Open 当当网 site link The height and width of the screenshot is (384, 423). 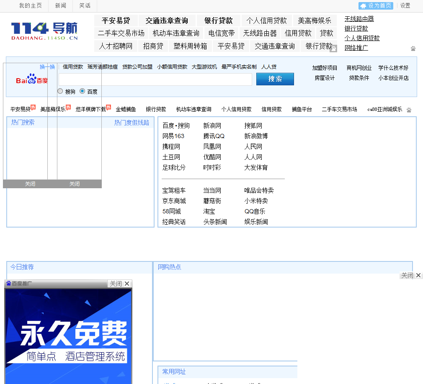point(212,190)
